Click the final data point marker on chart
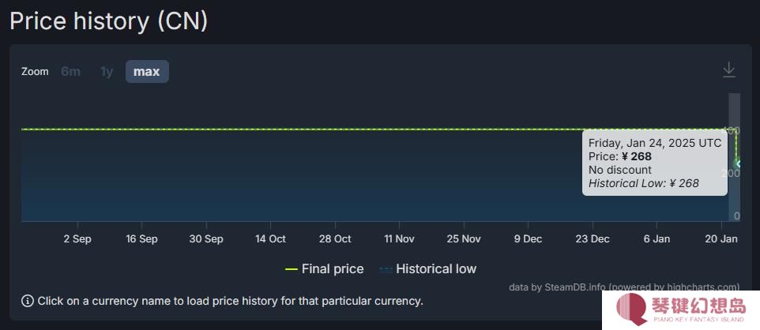760x330 pixels. pos(738,163)
